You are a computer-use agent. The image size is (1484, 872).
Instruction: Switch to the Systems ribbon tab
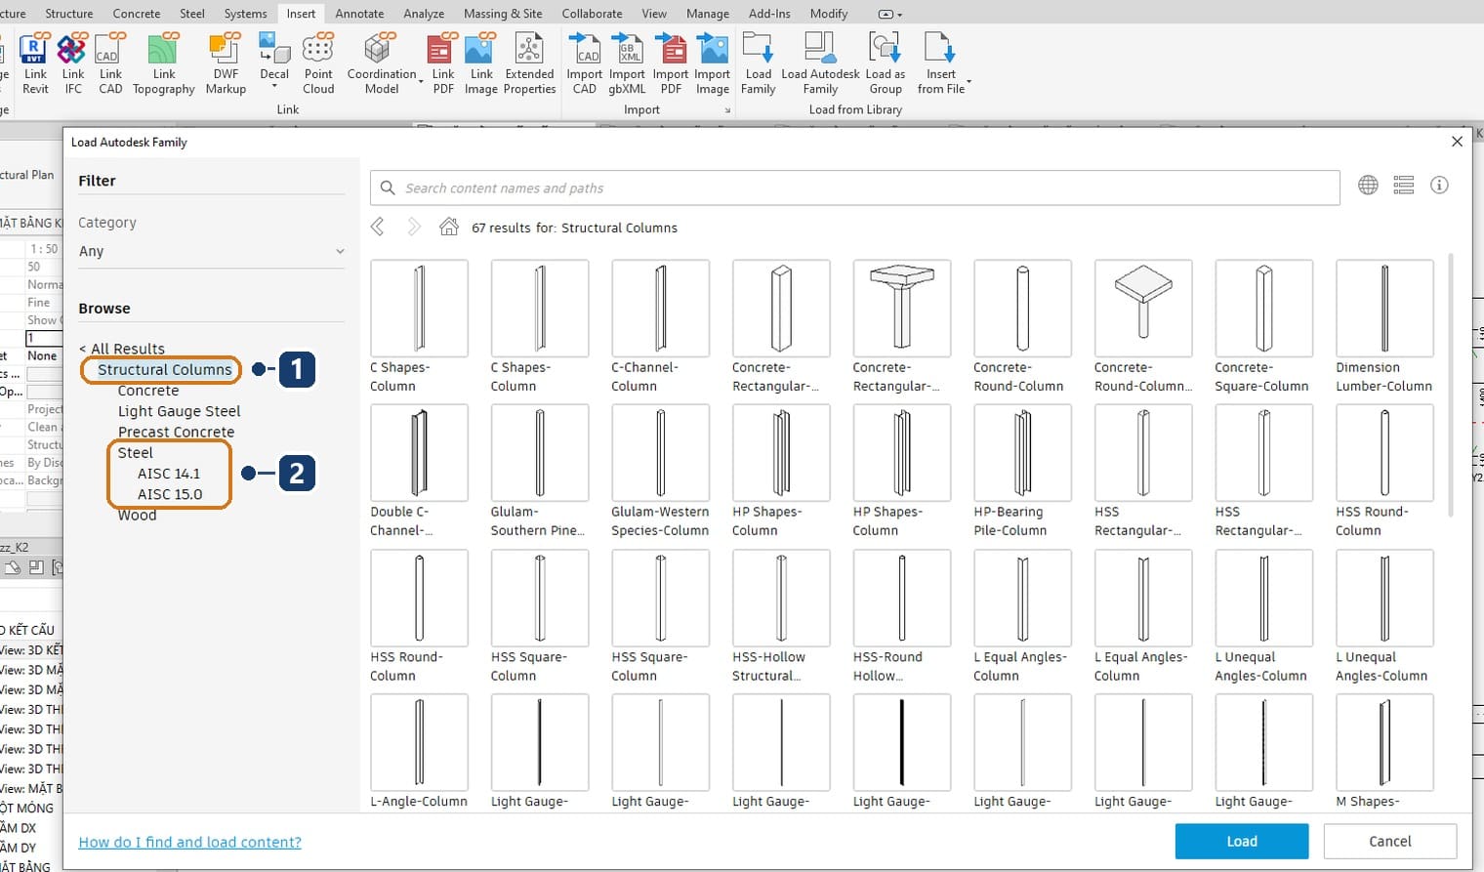coord(245,14)
